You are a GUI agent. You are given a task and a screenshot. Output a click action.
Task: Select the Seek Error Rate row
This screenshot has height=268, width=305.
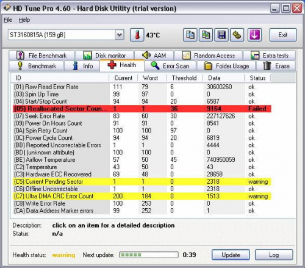pyautogui.click(x=142, y=116)
